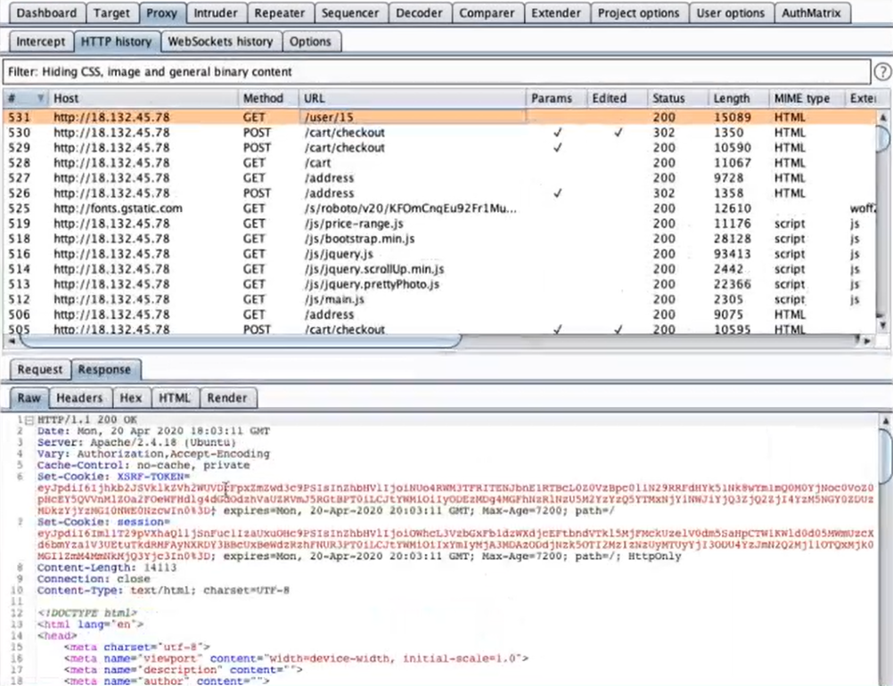The width and height of the screenshot is (893, 686).
Task: Sort history by Status column
Action: pos(668,98)
